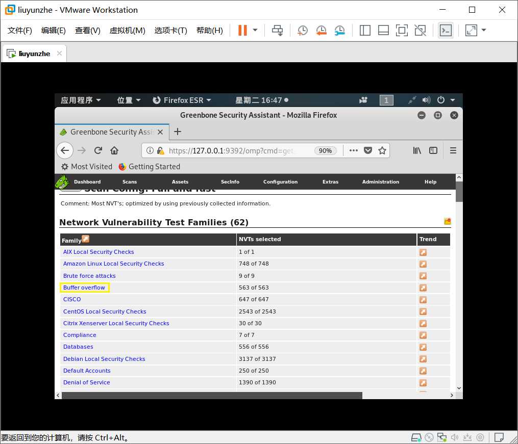The image size is (518, 444).
Task: Open the Scans menu in Greenbone
Action: tap(130, 182)
